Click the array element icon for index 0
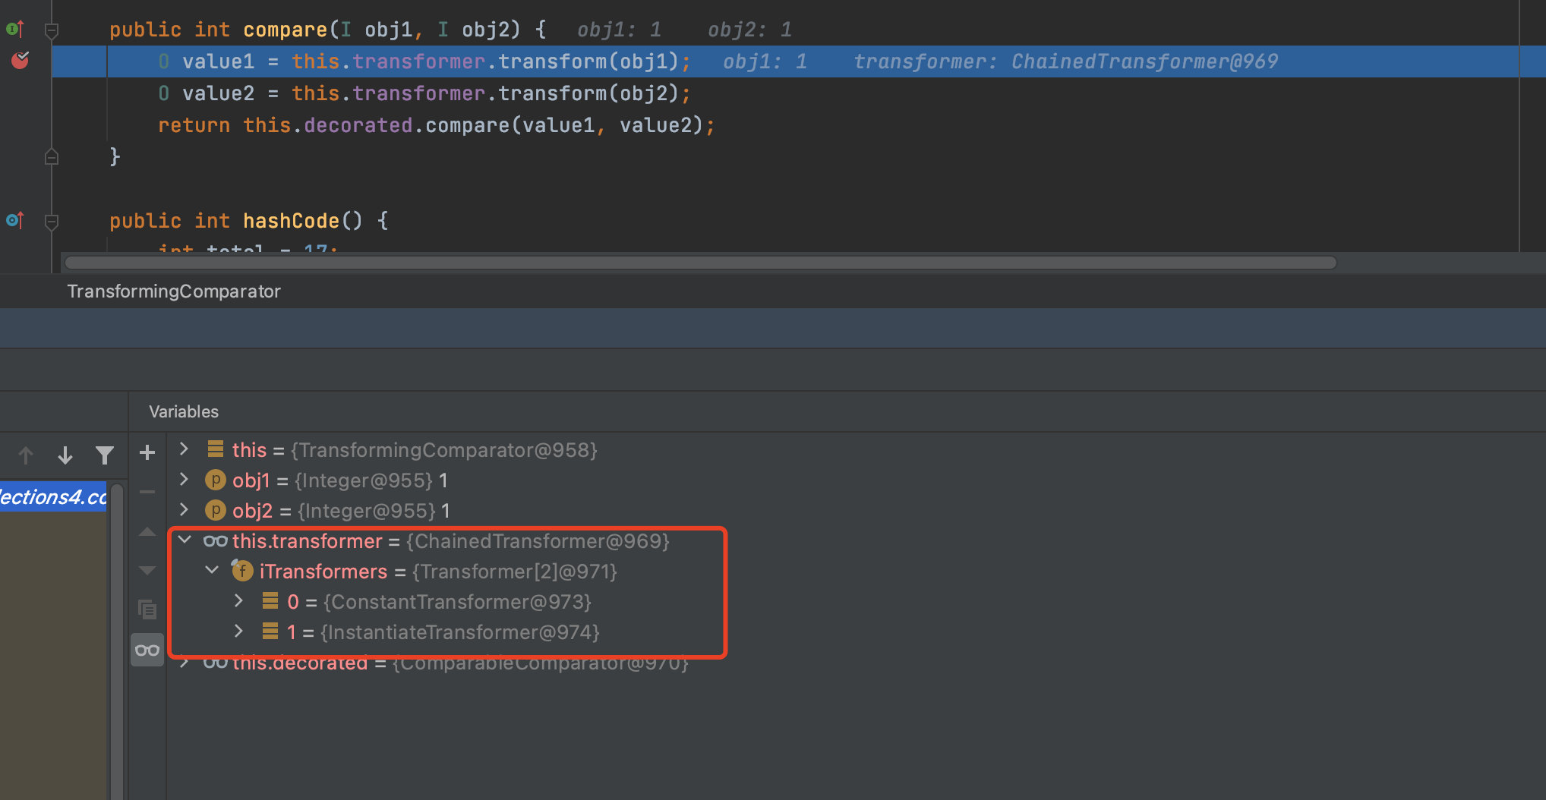Screen dimensions: 1546x800 [x=270, y=601]
